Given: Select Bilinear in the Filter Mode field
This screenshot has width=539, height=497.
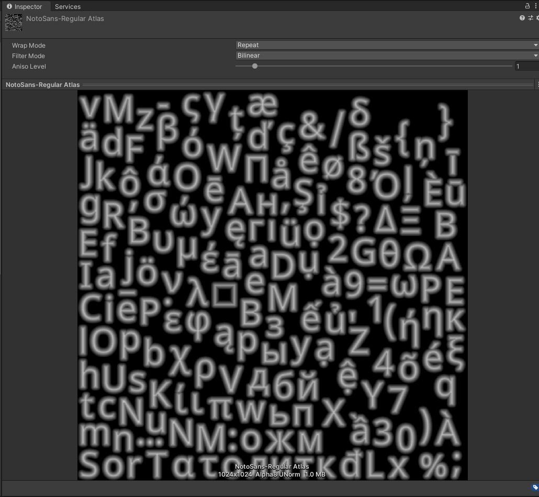Looking at the screenshot, I should pos(387,56).
